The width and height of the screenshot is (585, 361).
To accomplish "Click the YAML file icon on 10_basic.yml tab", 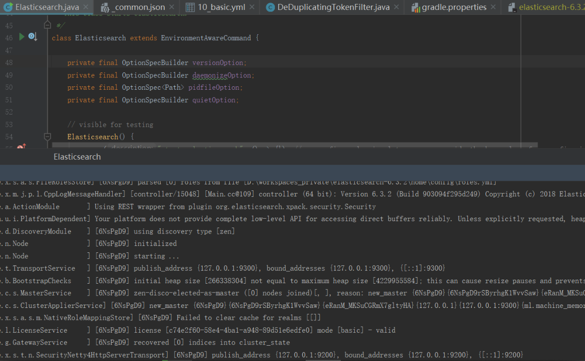I will tap(190, 7).
